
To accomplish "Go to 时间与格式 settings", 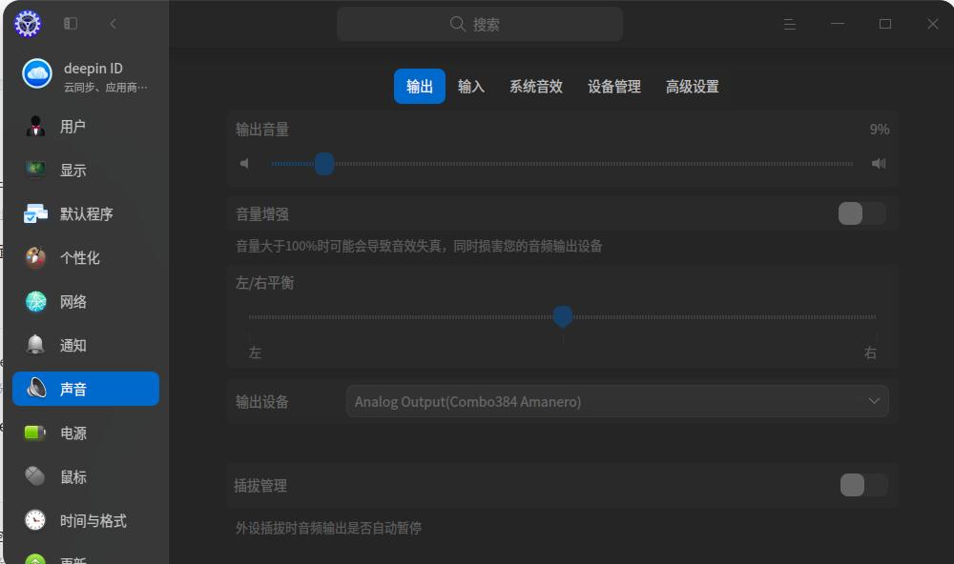I will (86, 520).
